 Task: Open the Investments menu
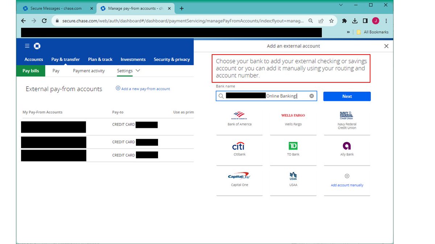click(133, 59)
